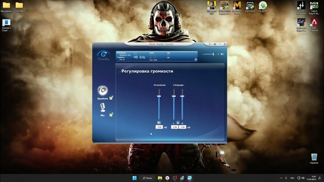Select the Speakers device icon
Image resolution: width=324 pixels, height=182 pixels.
[x=103, y=90]
